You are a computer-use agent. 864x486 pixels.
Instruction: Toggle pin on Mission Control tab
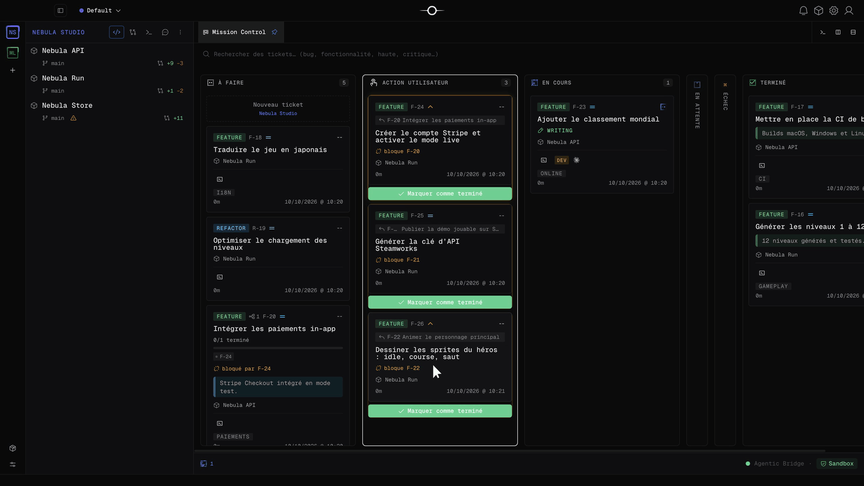click(274, 32)
